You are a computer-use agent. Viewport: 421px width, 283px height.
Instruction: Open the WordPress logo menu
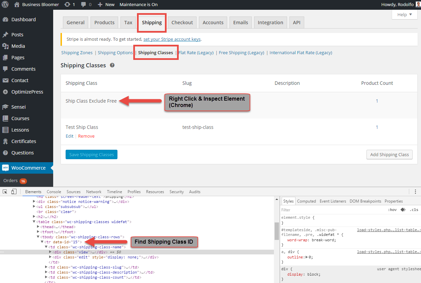pos(5,4)
